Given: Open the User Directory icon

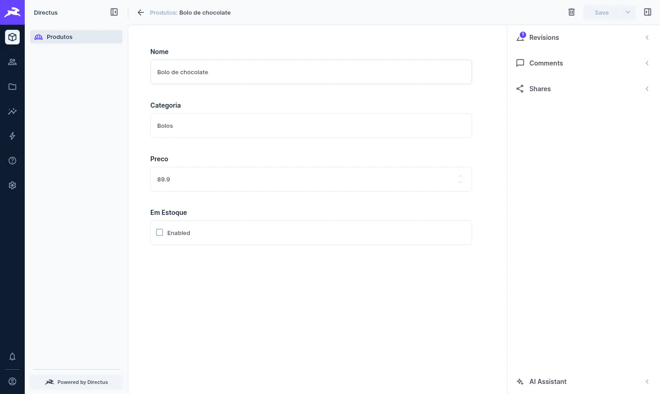Looking at the screenshot, I should (x=12, y=62).
